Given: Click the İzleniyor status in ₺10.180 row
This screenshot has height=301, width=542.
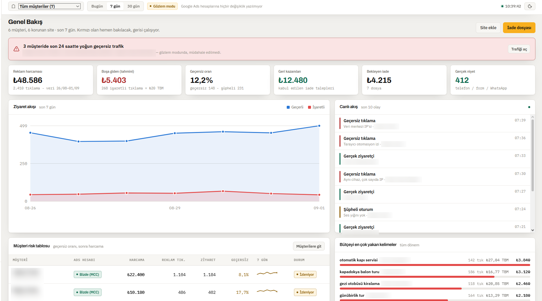Looking at the screenshot, I should pos(305,292).
